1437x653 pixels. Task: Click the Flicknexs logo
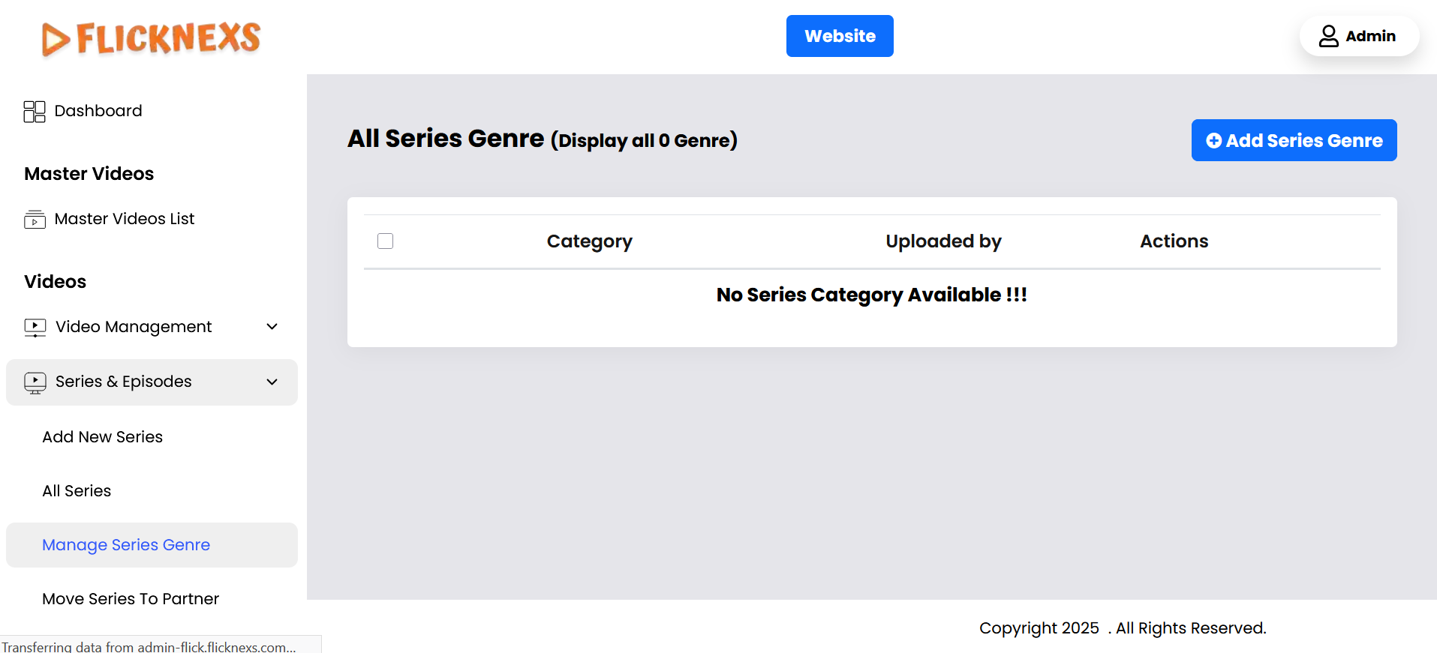[151, 38]
